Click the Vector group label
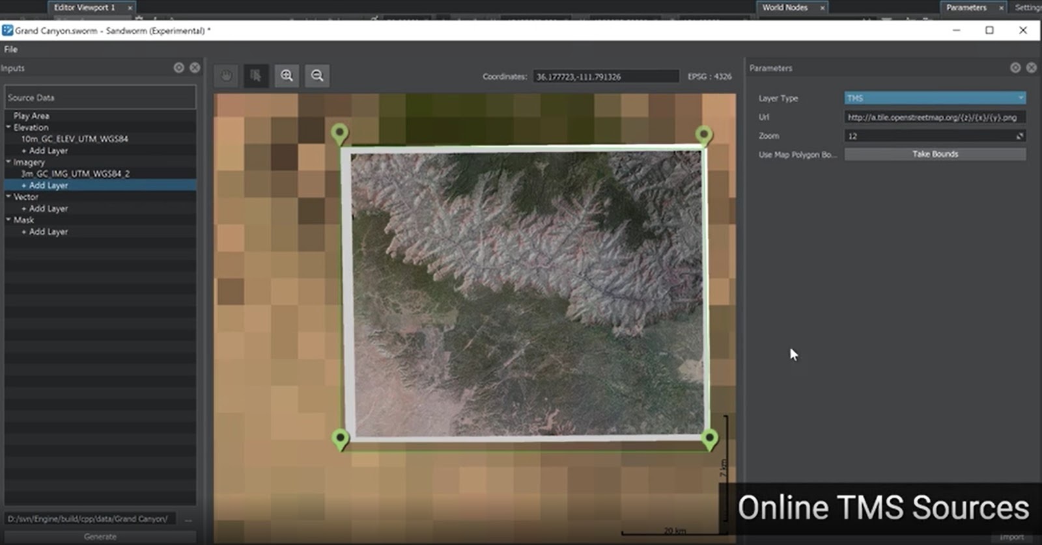1042x545 pixels. point(26,196)
